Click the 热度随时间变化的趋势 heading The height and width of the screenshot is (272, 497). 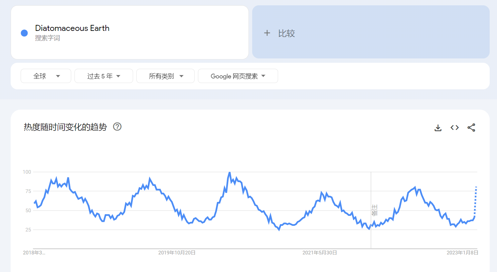(65, 127)
